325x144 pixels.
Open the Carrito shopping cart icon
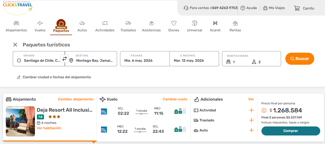pyautogui.click(x=297, y=8)
